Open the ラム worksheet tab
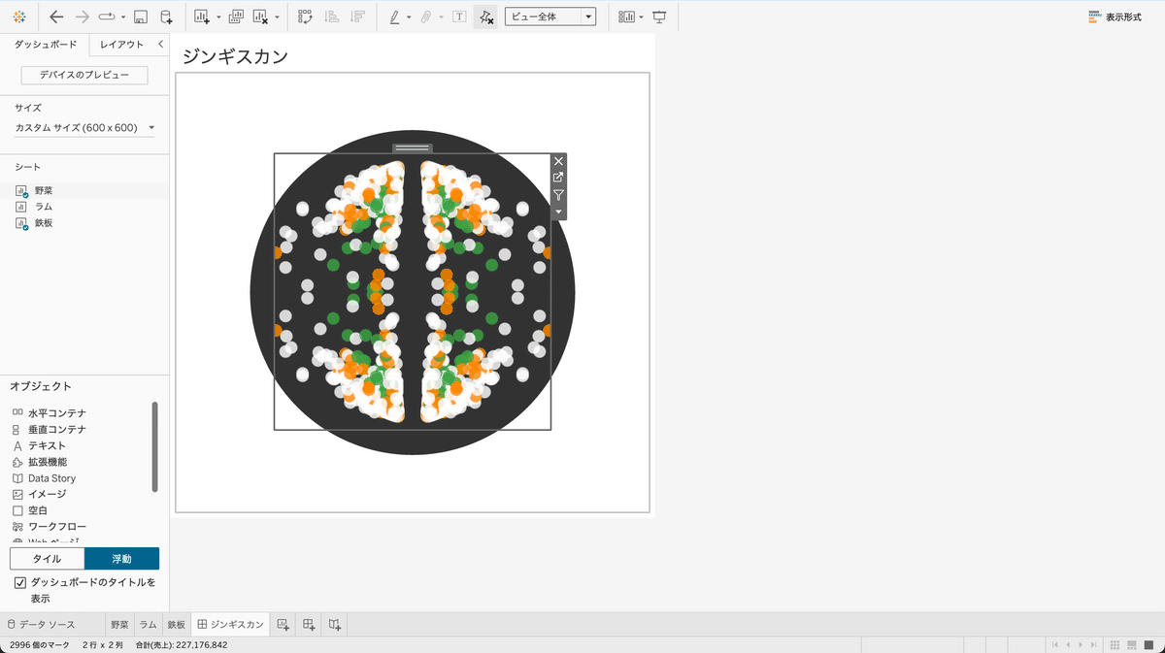 (148, 625)
